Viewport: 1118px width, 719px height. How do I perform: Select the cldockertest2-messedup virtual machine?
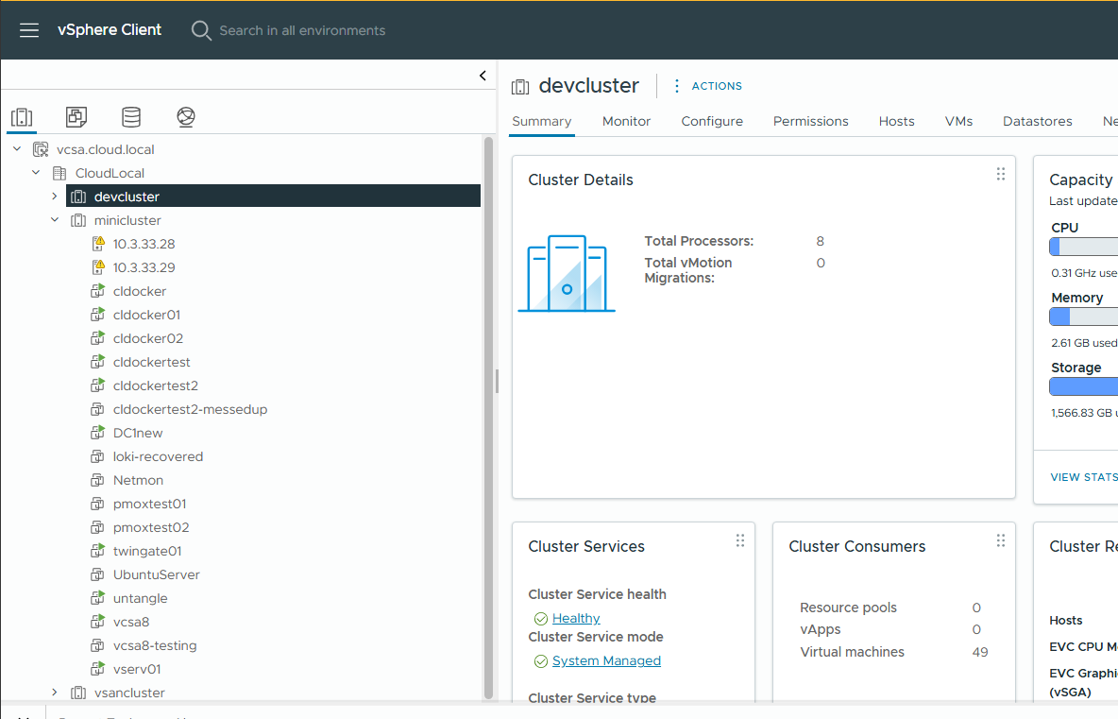(x=190, y=409)
